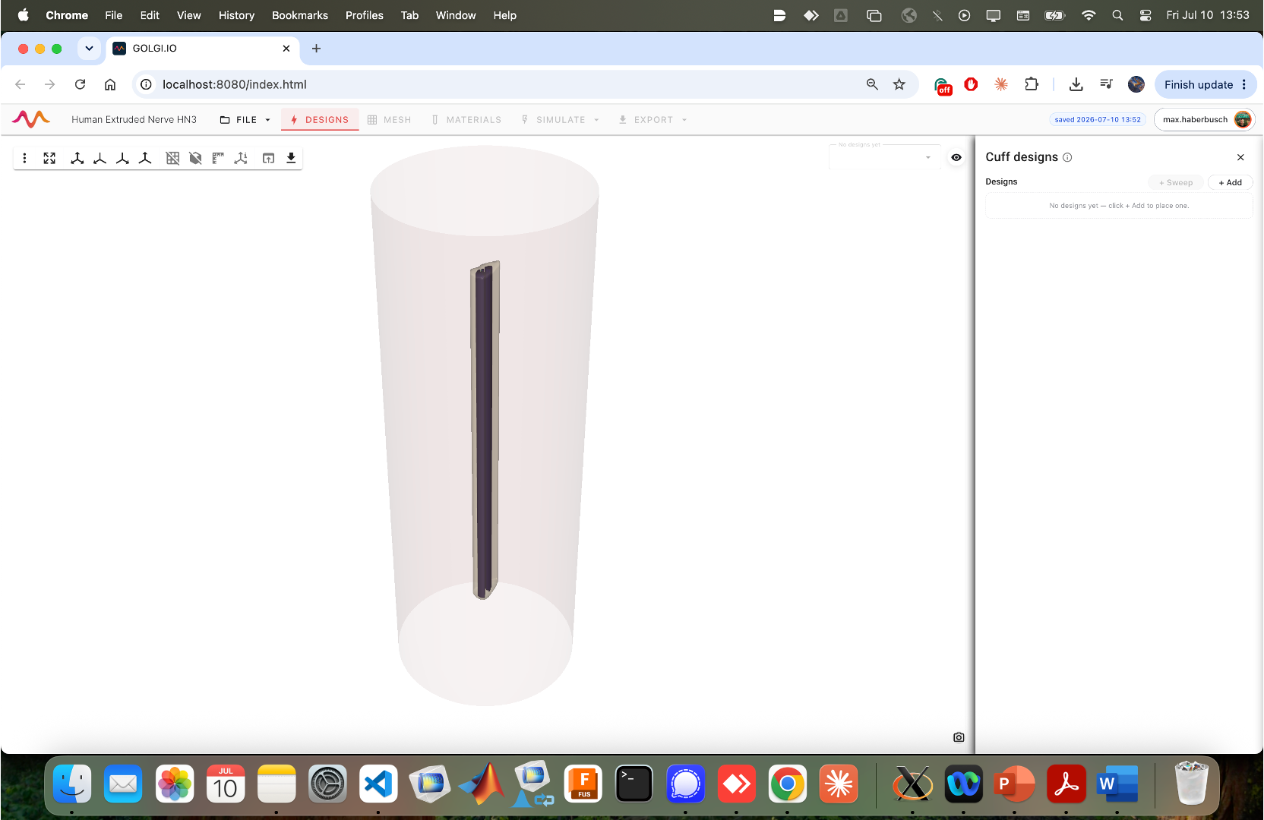Close the GOLGI.IO browser tab

286,48
